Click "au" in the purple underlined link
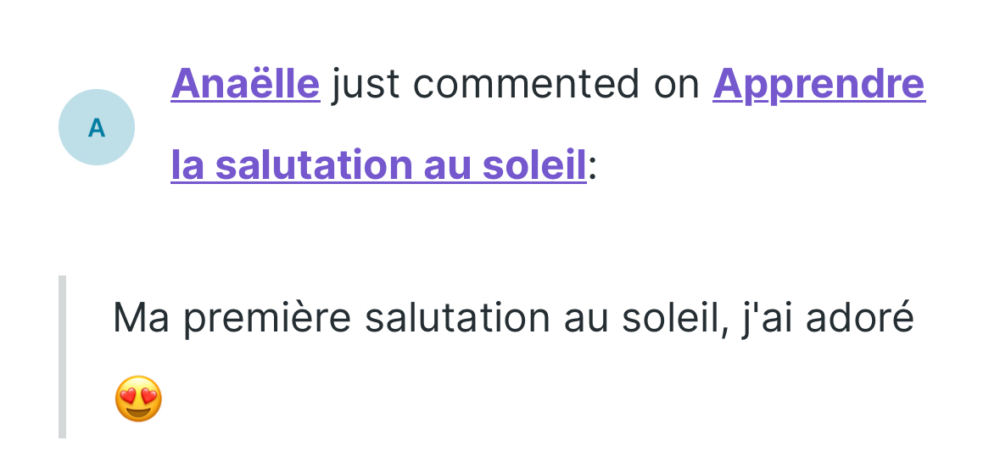The width and height of the screenshot is (1000, 468). pos(435,165)
